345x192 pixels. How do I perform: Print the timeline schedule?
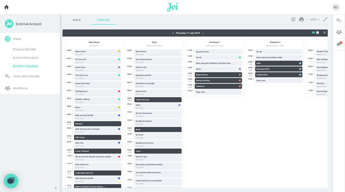[x=302, y=19]
